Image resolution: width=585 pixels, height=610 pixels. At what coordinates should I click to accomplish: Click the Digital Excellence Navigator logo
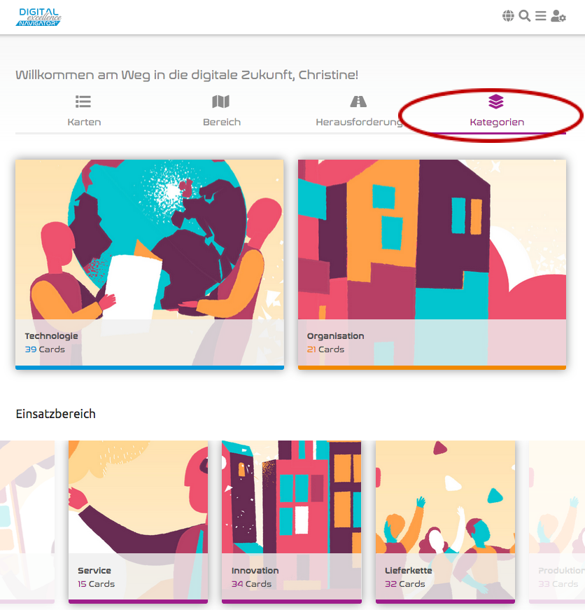click(38, 17)
